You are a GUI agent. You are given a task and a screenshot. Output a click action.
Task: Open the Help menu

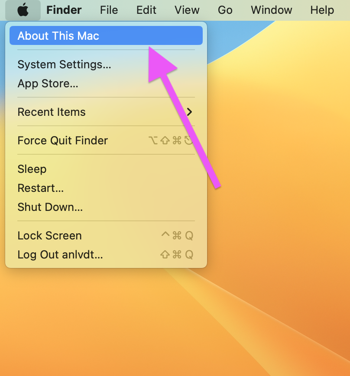(x=322, y=10)
